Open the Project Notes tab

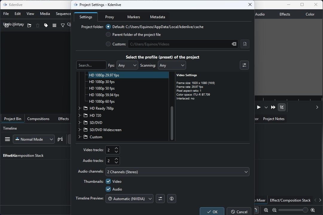pos(274,119)
